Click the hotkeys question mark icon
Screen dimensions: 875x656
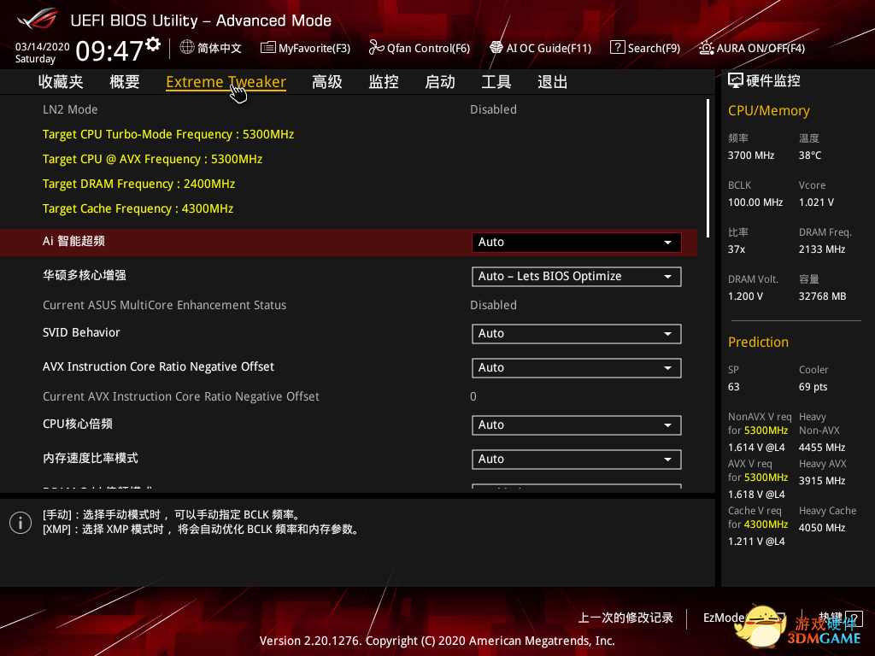854,618
